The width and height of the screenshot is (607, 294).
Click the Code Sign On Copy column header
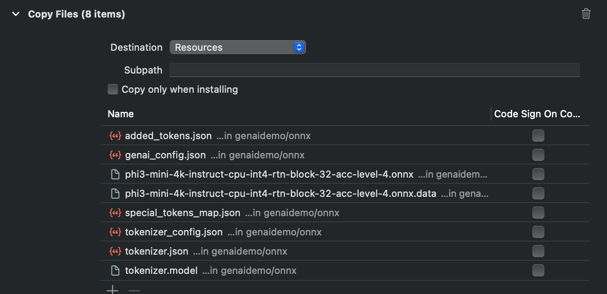(x=537, y=114)
